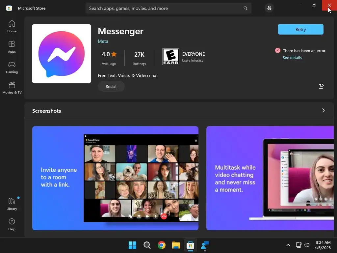The width and height of the screenshot is (337, 253).
Task: Click the 'There has been an error.' message
Action: (x=304, y=51)
